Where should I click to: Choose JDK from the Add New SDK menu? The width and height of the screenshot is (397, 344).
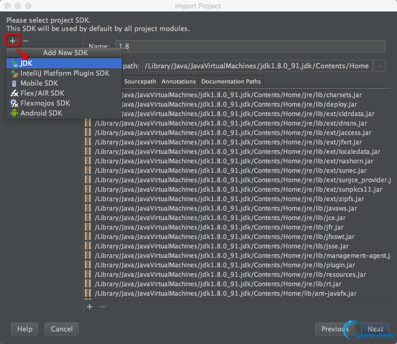(x=64, y=63)
